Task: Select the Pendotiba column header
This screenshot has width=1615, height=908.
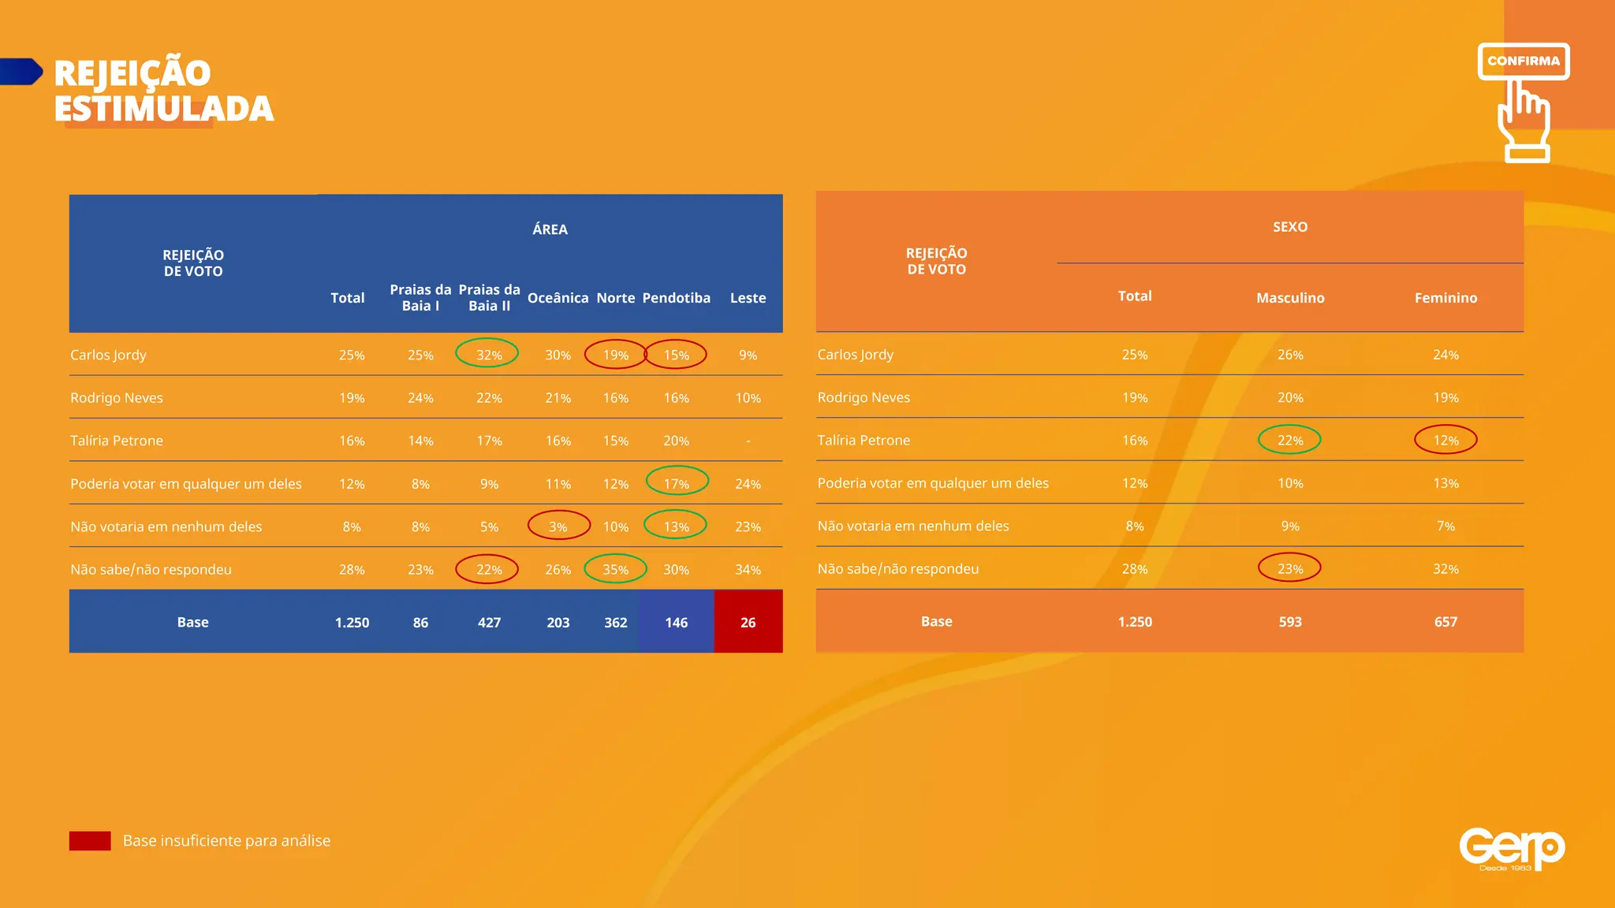Action: click(x=676, y=298)
